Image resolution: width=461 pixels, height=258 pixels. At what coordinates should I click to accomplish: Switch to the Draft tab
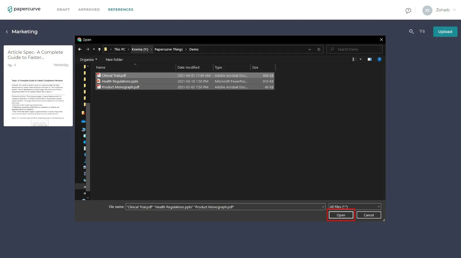63,9
